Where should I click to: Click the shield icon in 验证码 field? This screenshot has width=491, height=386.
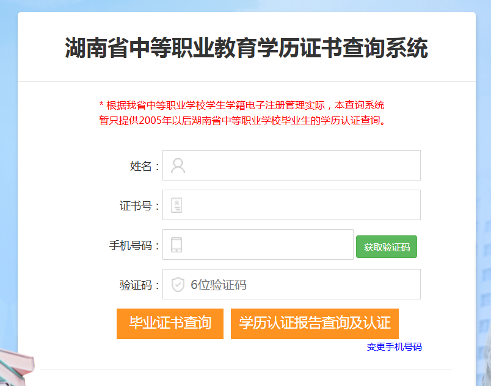[x=178, y=284]
